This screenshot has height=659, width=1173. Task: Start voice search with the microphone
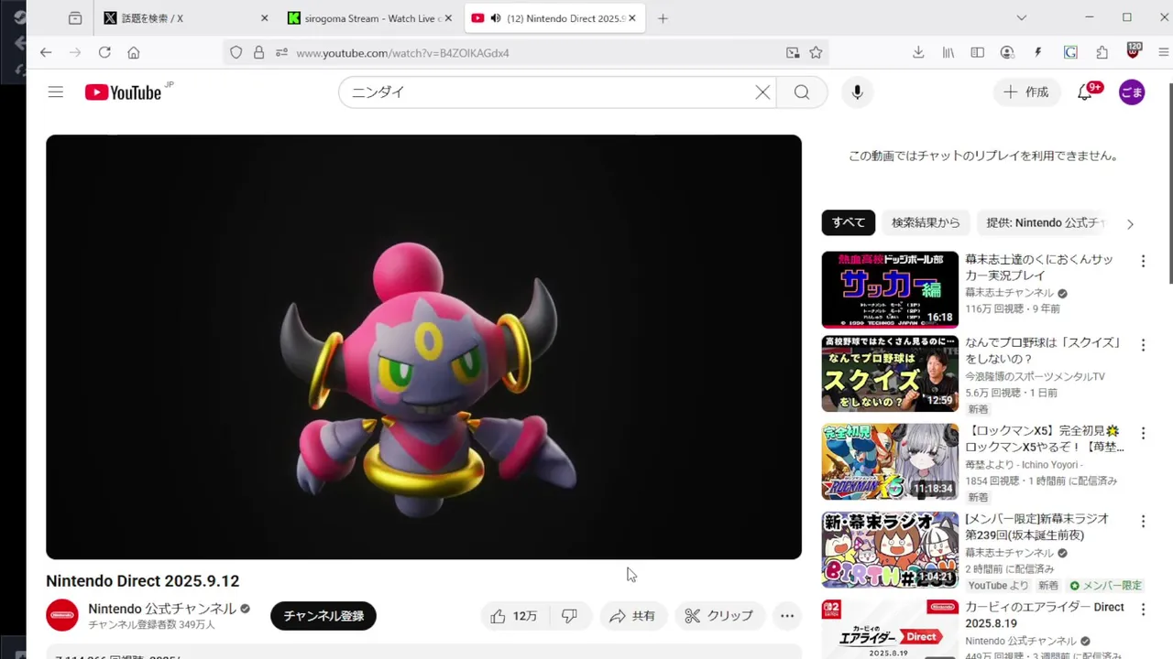(x=858, y=92)
